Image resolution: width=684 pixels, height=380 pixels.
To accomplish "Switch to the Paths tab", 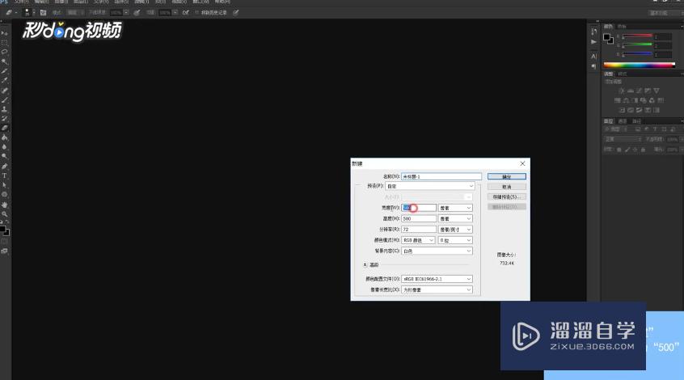I will (637, 121).
